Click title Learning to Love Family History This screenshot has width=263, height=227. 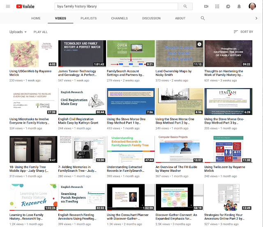(26, 217)
